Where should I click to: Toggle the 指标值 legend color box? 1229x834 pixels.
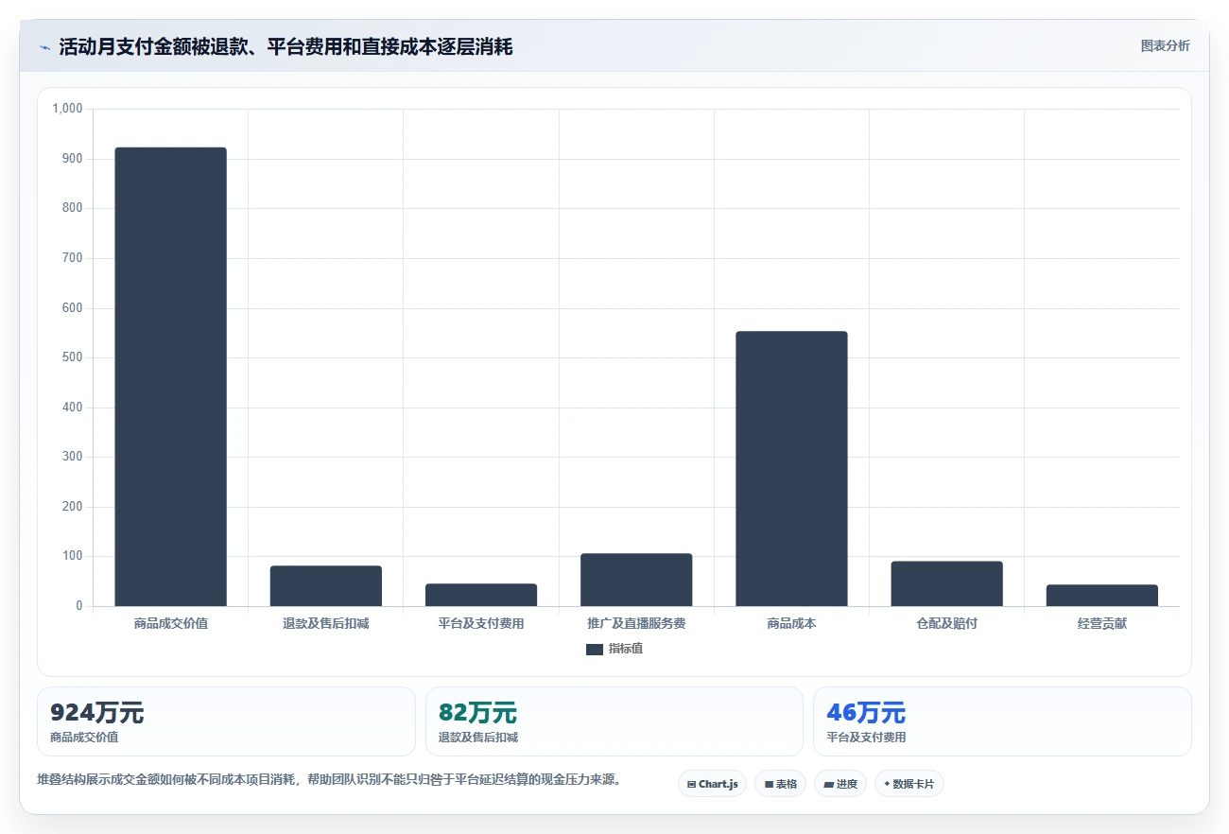pos(595,650)
